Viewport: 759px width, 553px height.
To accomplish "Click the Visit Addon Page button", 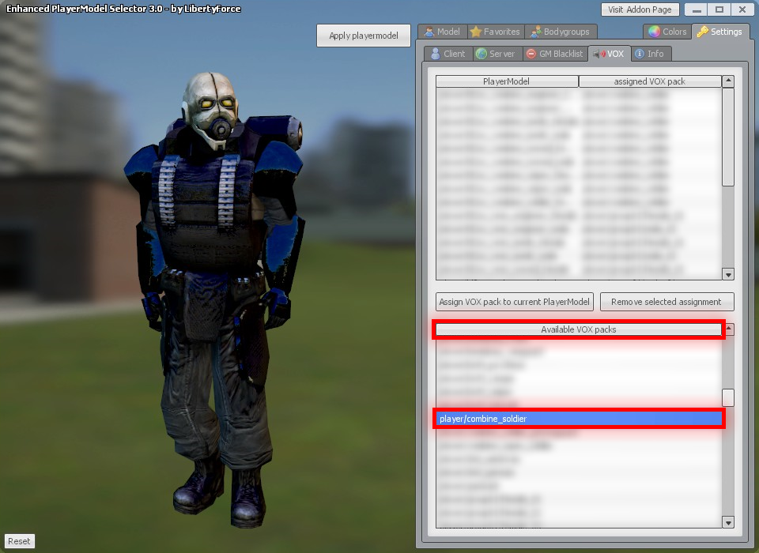I will tap(640, 9).
